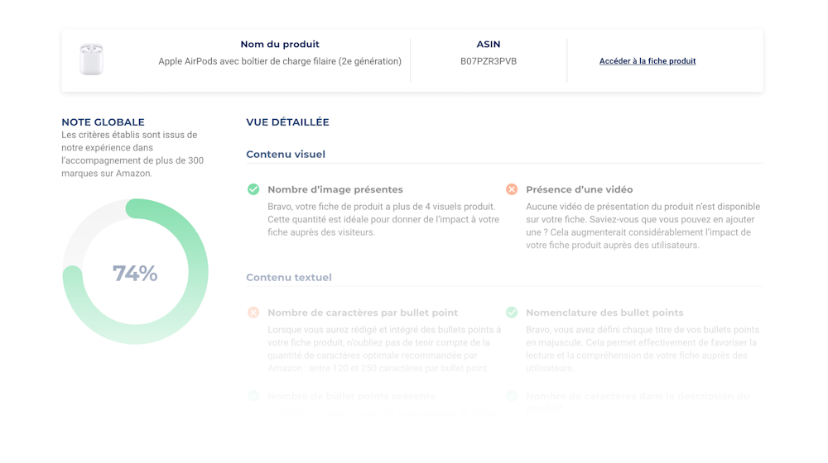The width and height of the screenshot is (828, 463).
Task: Click the "NOTE GLOBALE" heading
Action: coord(103,122)
